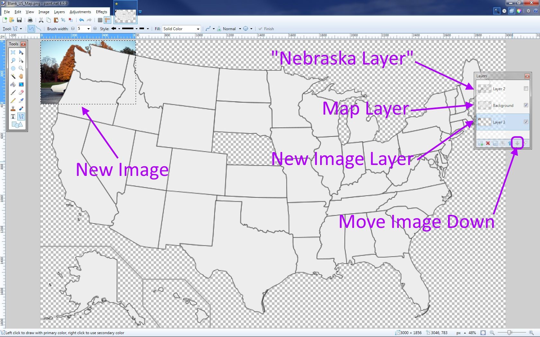Delete the selected layer with the red X
The height and width of the screenshot is (337, 540).
[x=488, y=143]
